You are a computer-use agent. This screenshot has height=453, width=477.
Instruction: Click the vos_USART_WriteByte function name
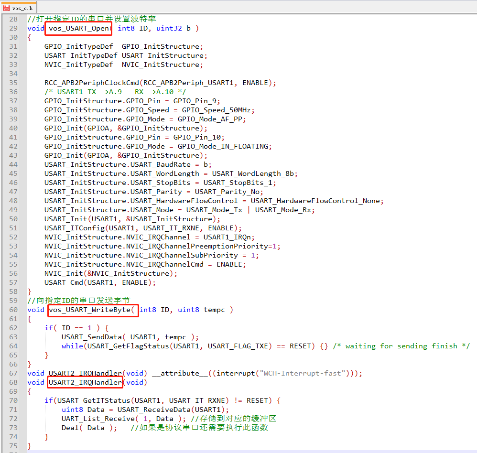pos(90,310)
